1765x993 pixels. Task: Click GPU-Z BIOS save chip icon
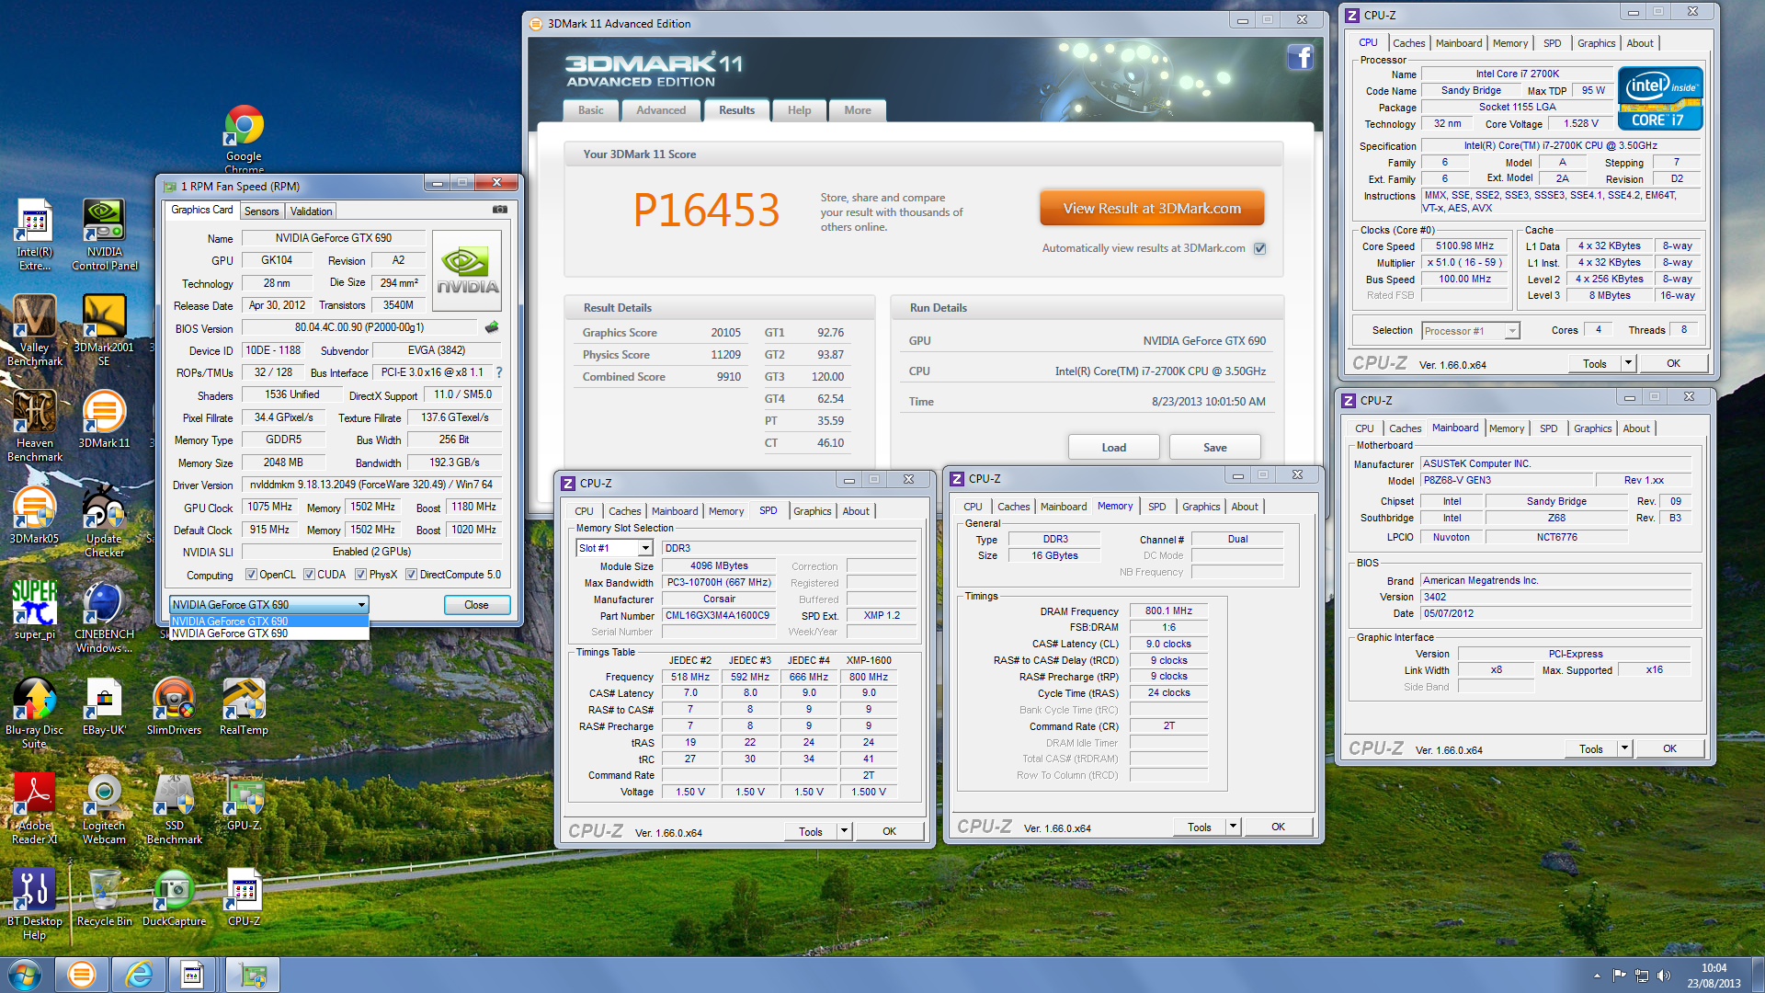point(492,327)
